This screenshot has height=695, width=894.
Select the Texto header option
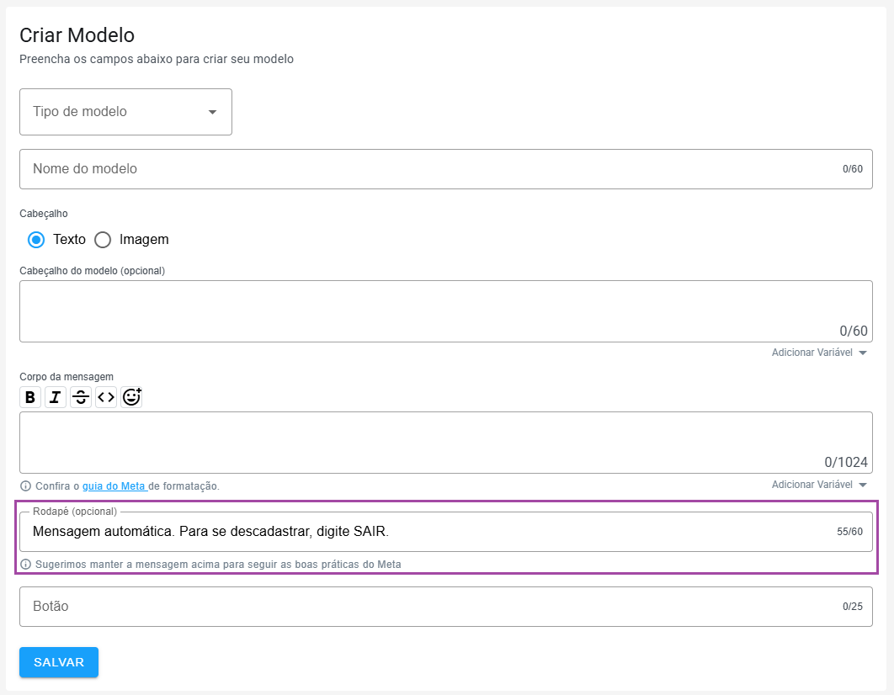coord(36,240)
